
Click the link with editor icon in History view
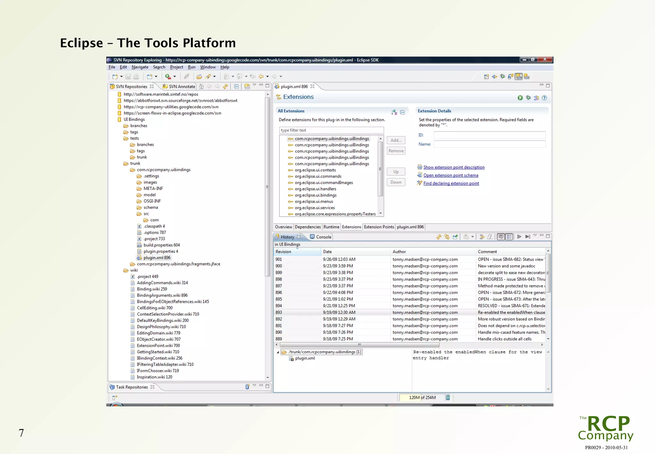coord(447,237)
